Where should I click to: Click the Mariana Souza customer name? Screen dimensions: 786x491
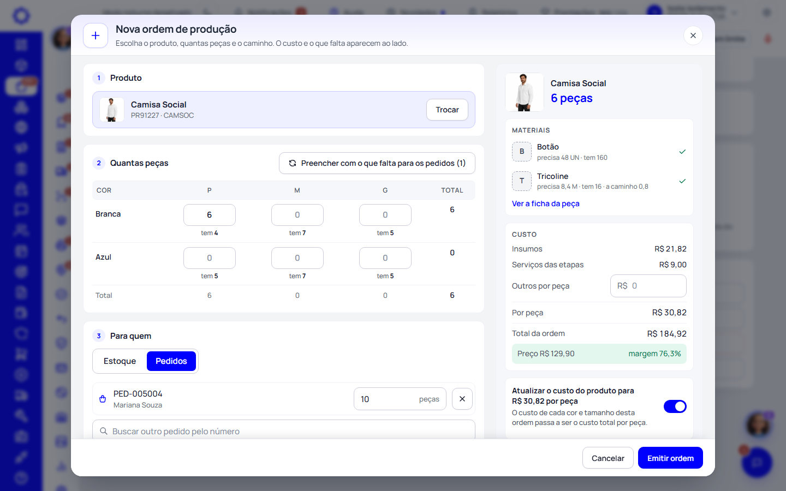(x=138, y=405)
